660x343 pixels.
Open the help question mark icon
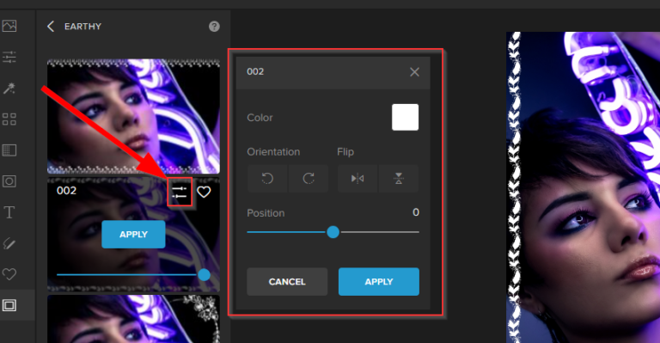(x=214, y=27)
